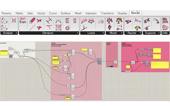Open the Kiwi3d tab

coord(136,13)
